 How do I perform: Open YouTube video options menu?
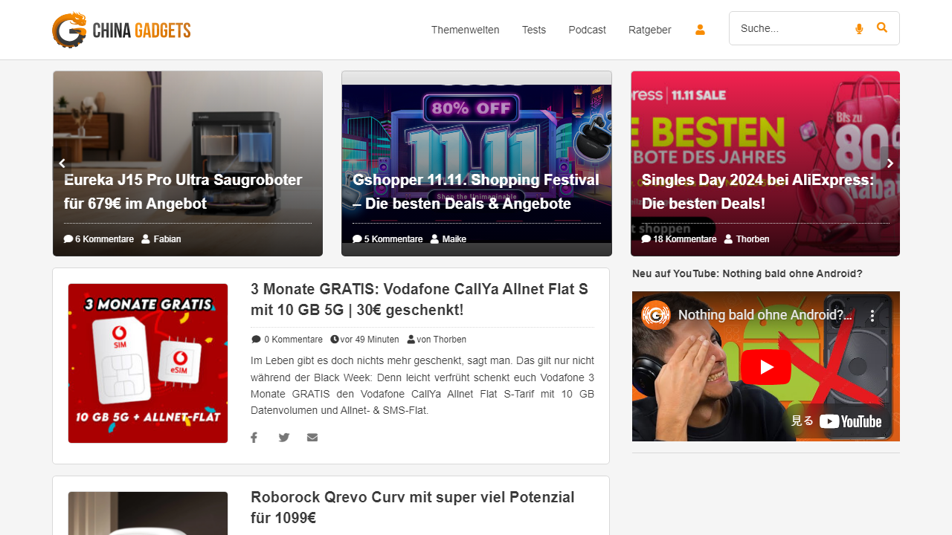point(873,315)
